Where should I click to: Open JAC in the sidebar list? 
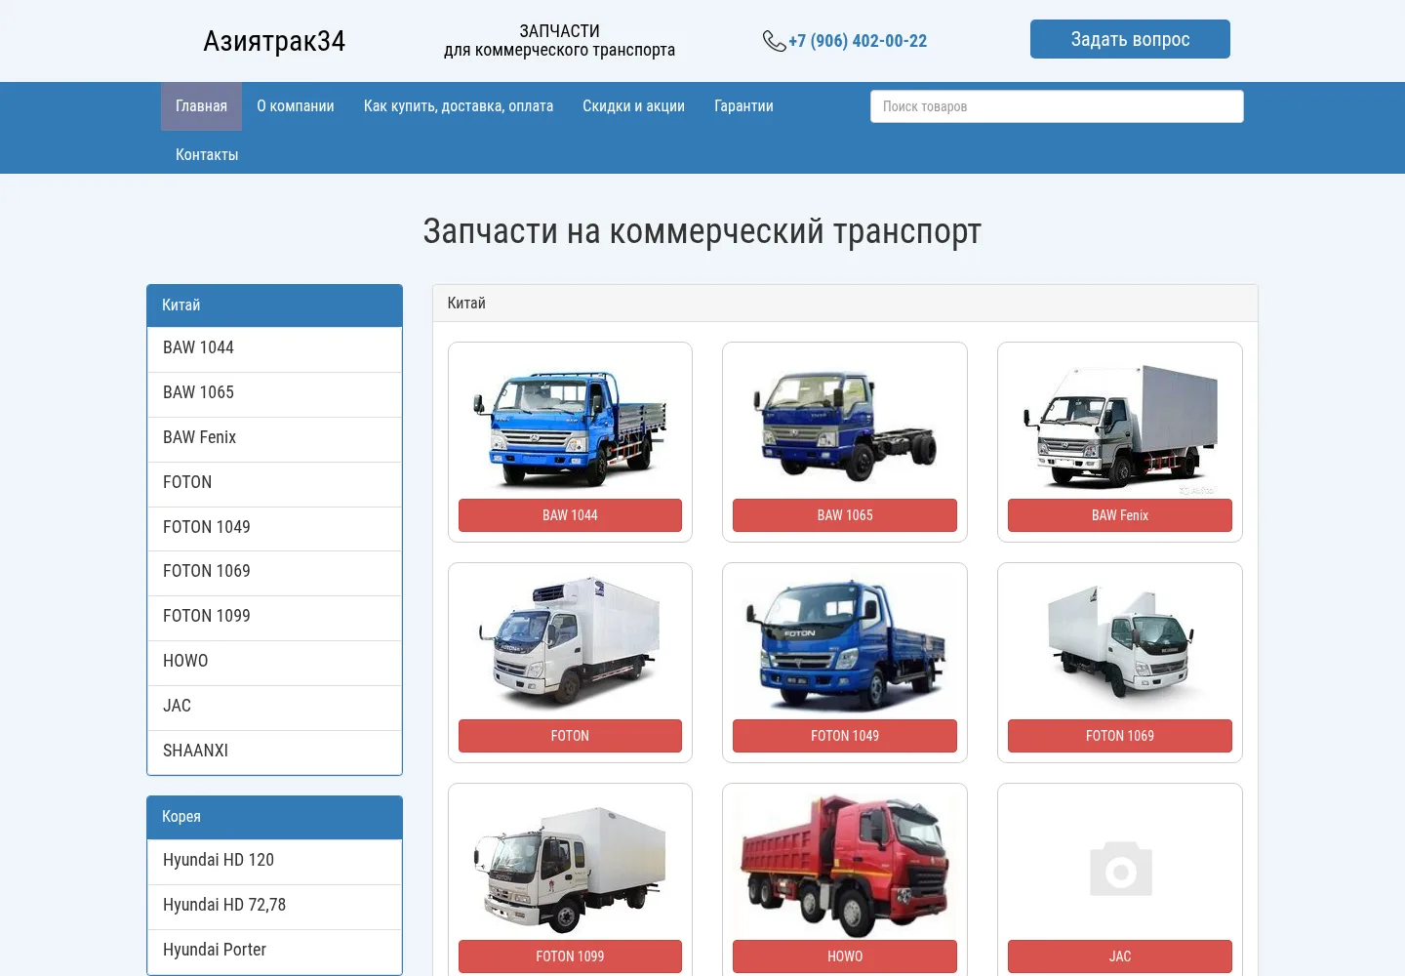(x=274, y=708)
